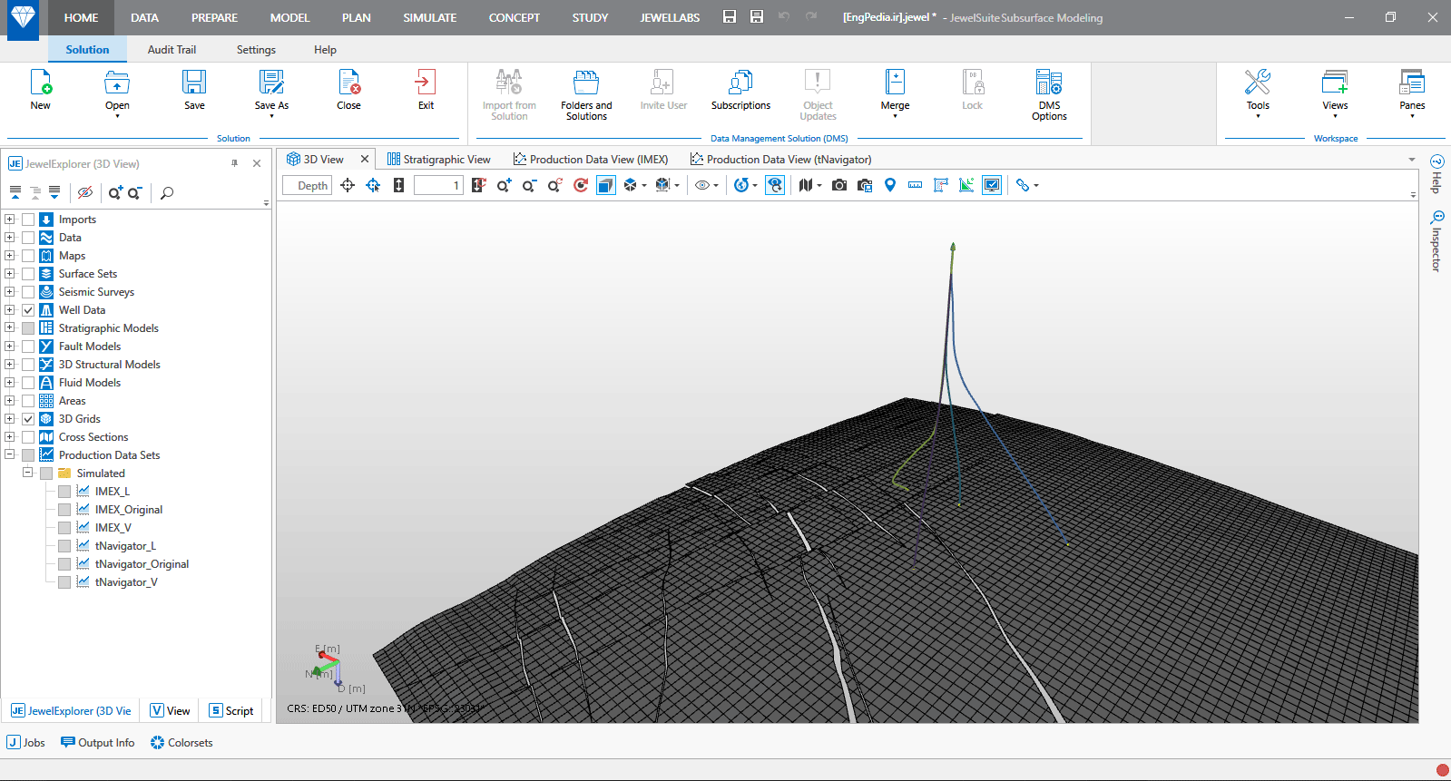
Task: Open a solution with the Open icon
Action: click(117, 83)
